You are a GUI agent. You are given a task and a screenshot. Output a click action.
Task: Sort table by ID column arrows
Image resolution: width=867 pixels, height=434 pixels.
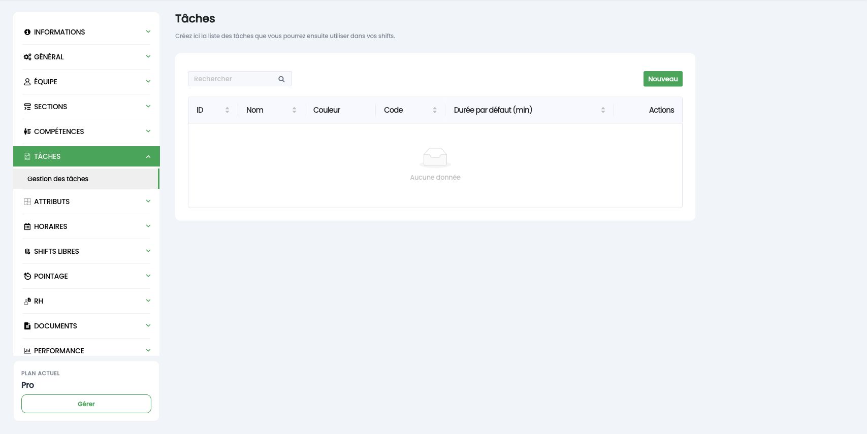click(x=227, y=110)
